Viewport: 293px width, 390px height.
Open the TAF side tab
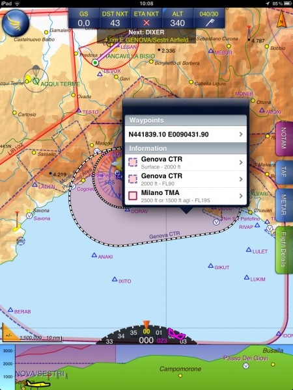point(284,172)
